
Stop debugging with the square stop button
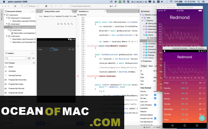pyautogui.click(x=15, y=6)
